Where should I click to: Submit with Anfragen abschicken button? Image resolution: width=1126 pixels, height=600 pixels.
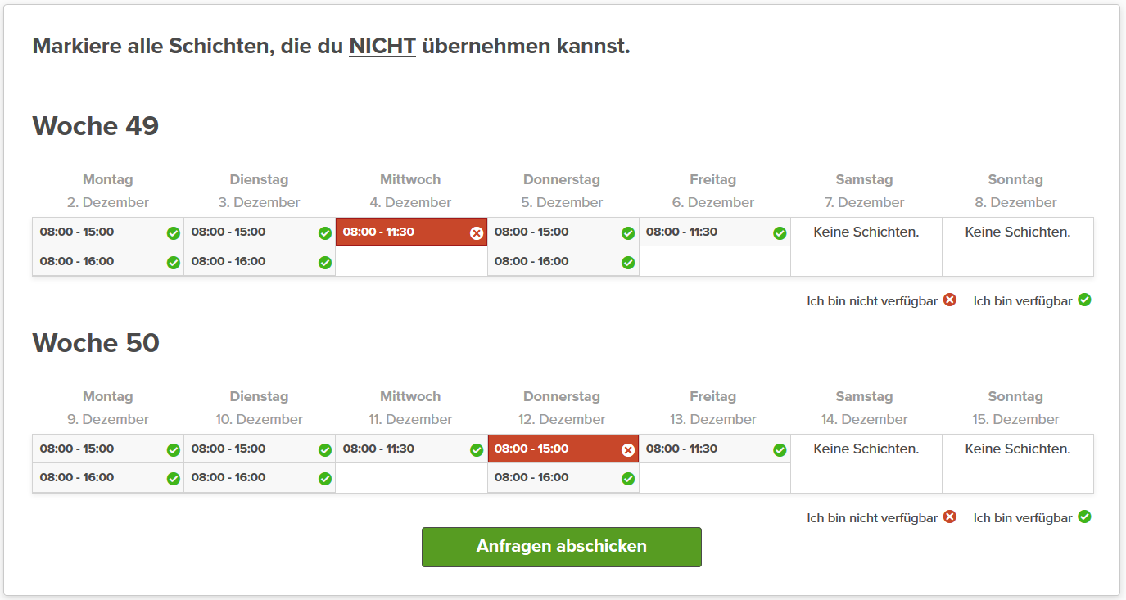click(561, 547)
